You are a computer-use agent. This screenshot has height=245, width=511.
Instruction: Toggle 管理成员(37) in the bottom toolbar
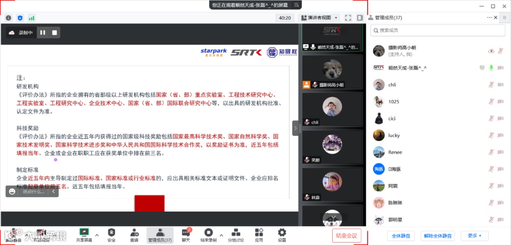click(x=160, y=235)
